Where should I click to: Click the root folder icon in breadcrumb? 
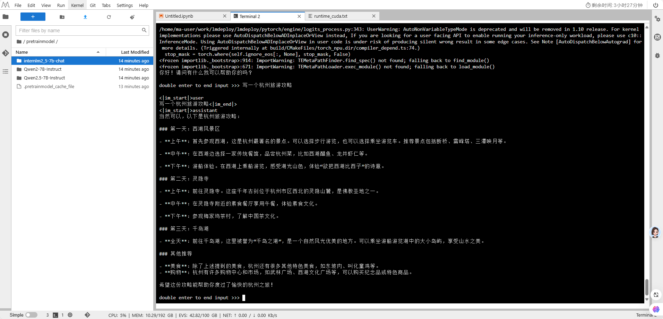click(x=19, y=42)
